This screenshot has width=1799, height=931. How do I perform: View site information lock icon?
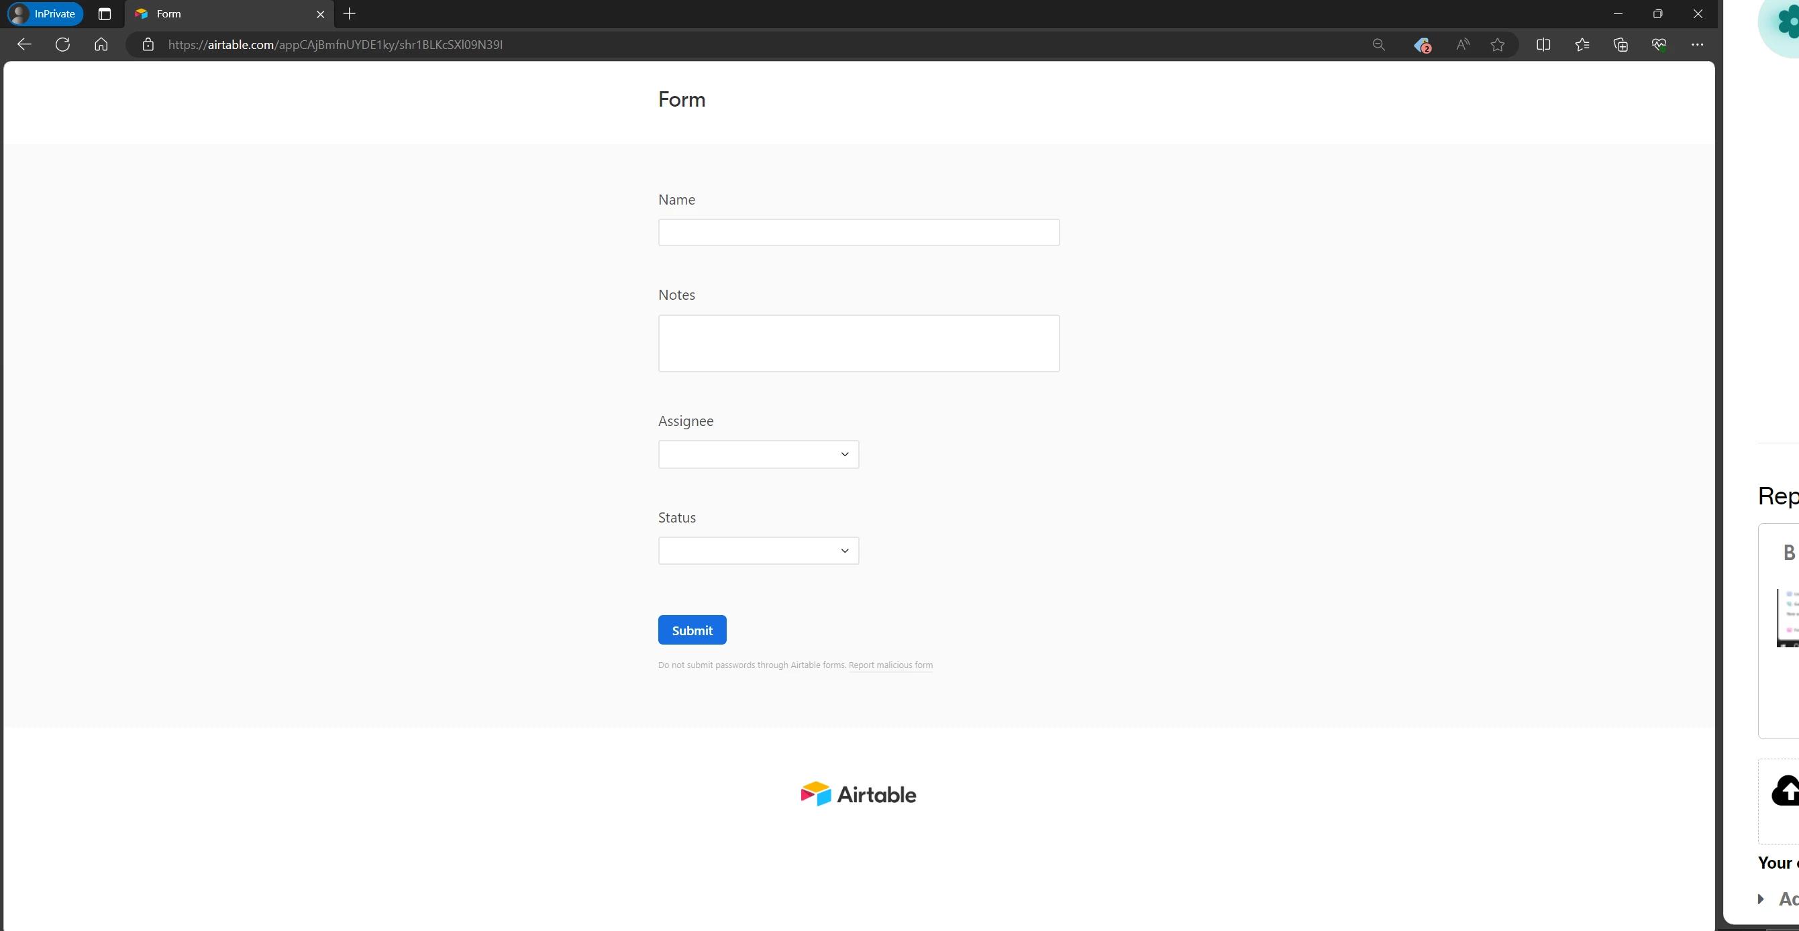click(148, 45)
